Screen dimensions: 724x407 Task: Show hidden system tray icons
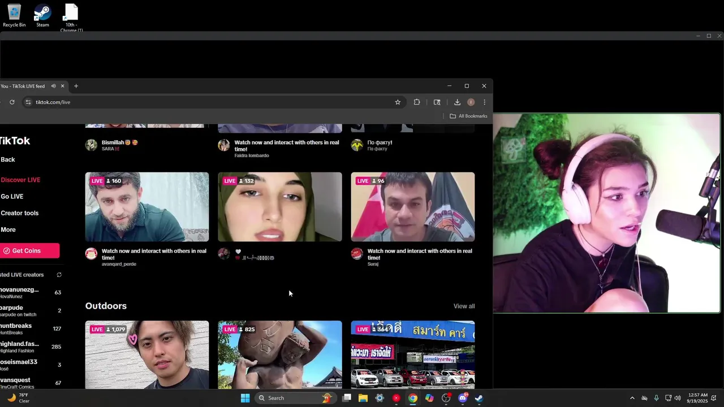coord(632,398)
